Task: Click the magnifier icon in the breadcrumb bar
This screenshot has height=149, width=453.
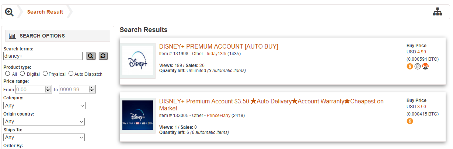Action: tap(9, 12)
